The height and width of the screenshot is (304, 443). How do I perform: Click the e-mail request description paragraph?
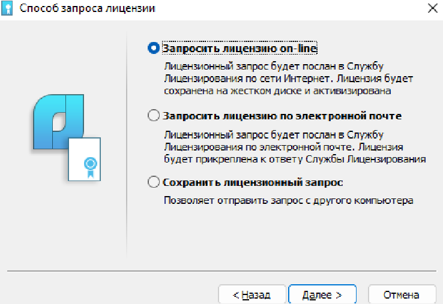tap(295, 147)
